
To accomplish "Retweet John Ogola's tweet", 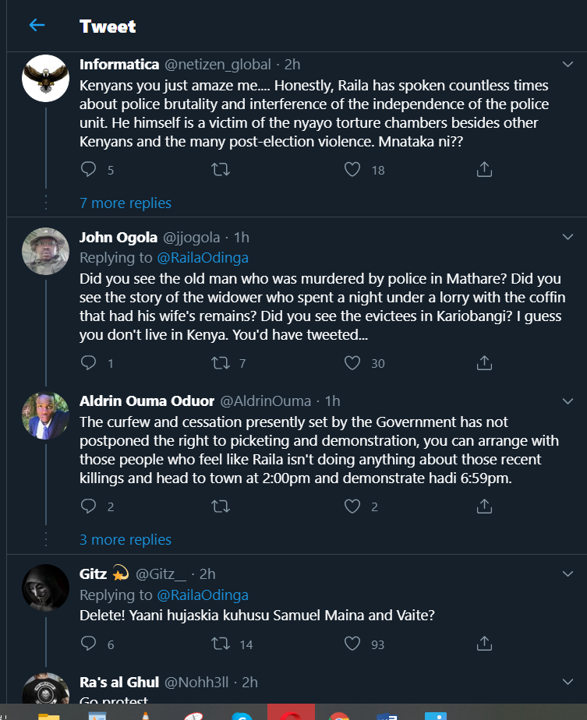I will 221,362.
